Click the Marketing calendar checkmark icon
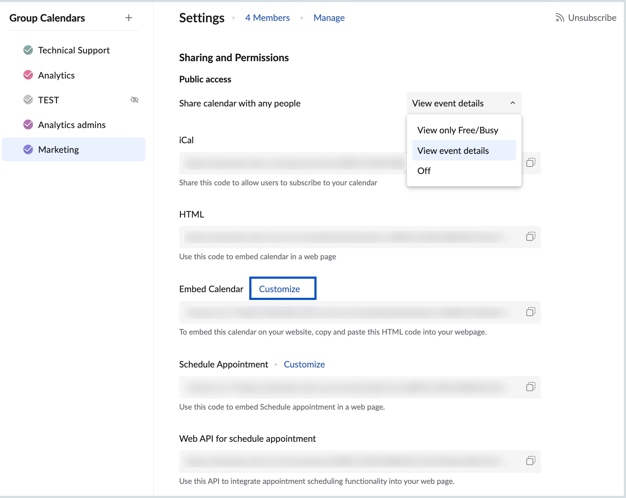This screenshot has height=498, width=626. coord(28,149)
